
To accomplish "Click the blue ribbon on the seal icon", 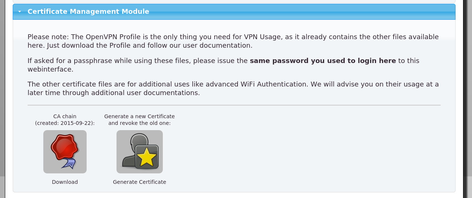I will tap(69, 163).
